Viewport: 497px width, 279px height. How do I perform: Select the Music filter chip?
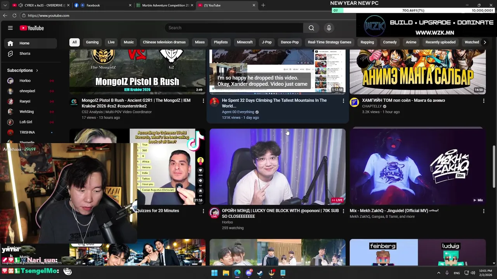(129, 42)
